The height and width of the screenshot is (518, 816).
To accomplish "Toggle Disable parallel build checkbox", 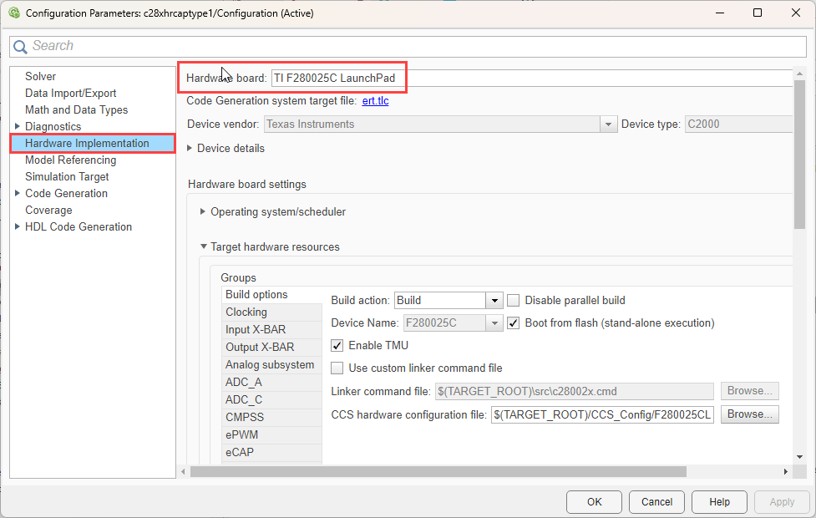I will (514, 301).
